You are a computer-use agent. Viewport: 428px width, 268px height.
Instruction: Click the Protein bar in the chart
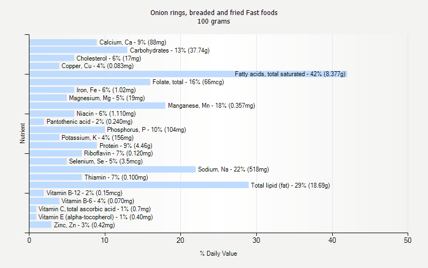(63, 145)
